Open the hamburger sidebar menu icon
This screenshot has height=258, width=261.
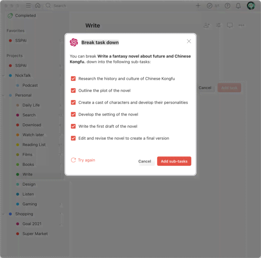point(28,6)
